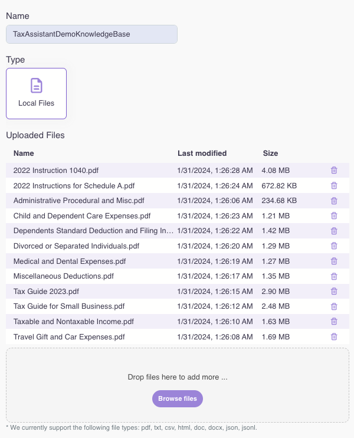Sort files by the Name column header

(24, 153)
